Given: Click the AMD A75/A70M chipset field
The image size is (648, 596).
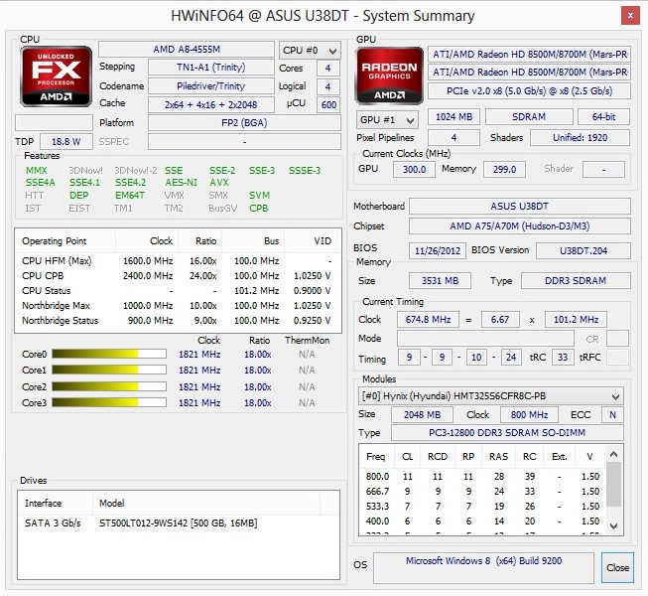Looking at the screenshot, I should [519, 226].
